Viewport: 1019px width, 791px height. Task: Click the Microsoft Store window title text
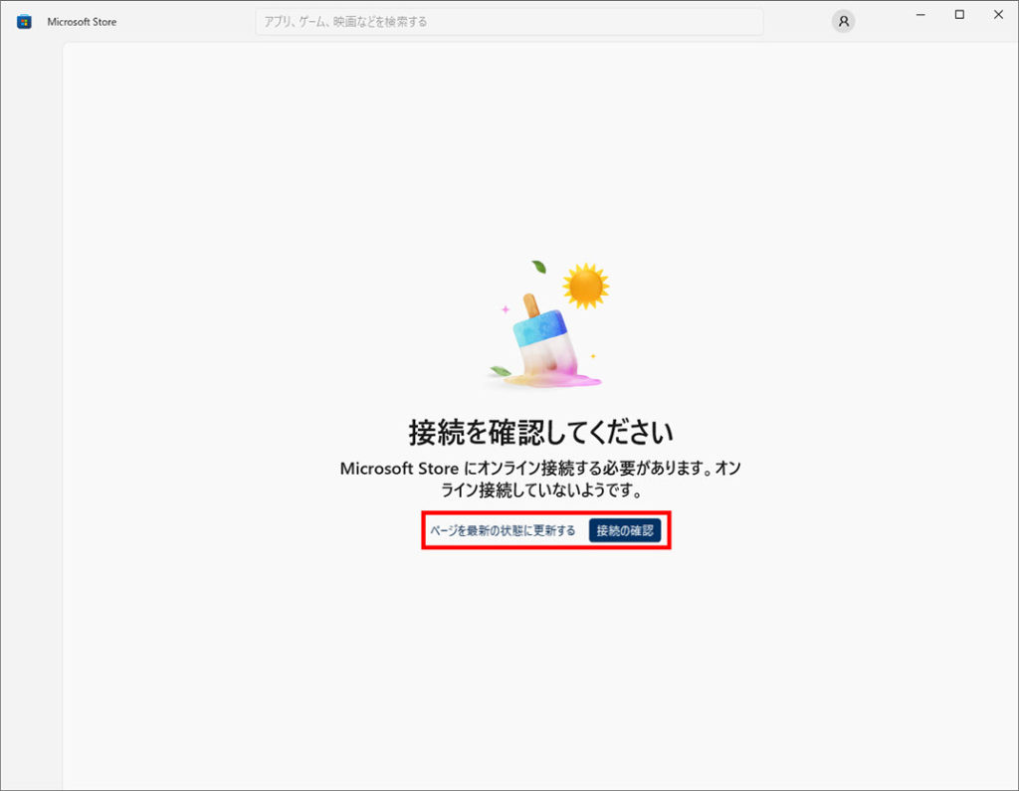click(82, 22)
